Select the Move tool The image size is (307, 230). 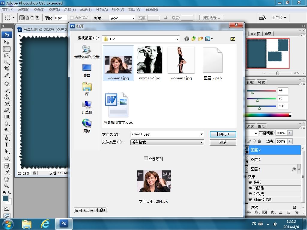(x=7, y=42)
